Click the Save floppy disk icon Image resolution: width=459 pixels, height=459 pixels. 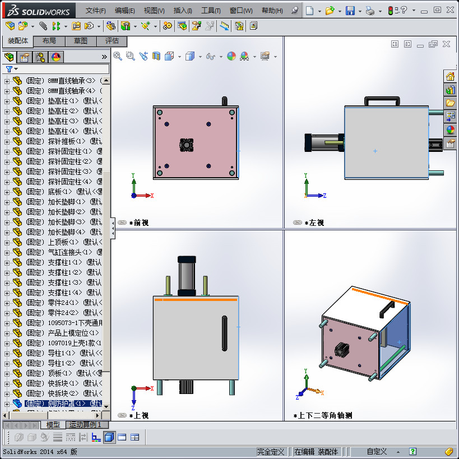[350, 11]
